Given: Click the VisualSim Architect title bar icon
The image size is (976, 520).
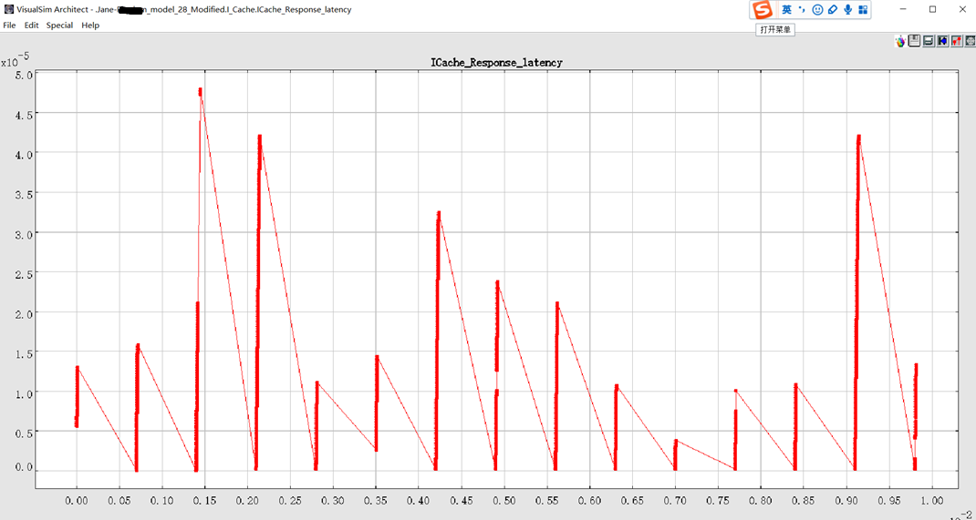Looking at the screenshot, I should [8, 9].
